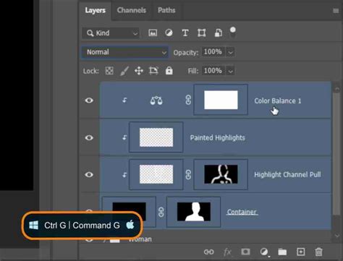Select the Color Balance 1 white mask thumbnail
This screenshot has height=261, width=343.
tap(221, 100)
